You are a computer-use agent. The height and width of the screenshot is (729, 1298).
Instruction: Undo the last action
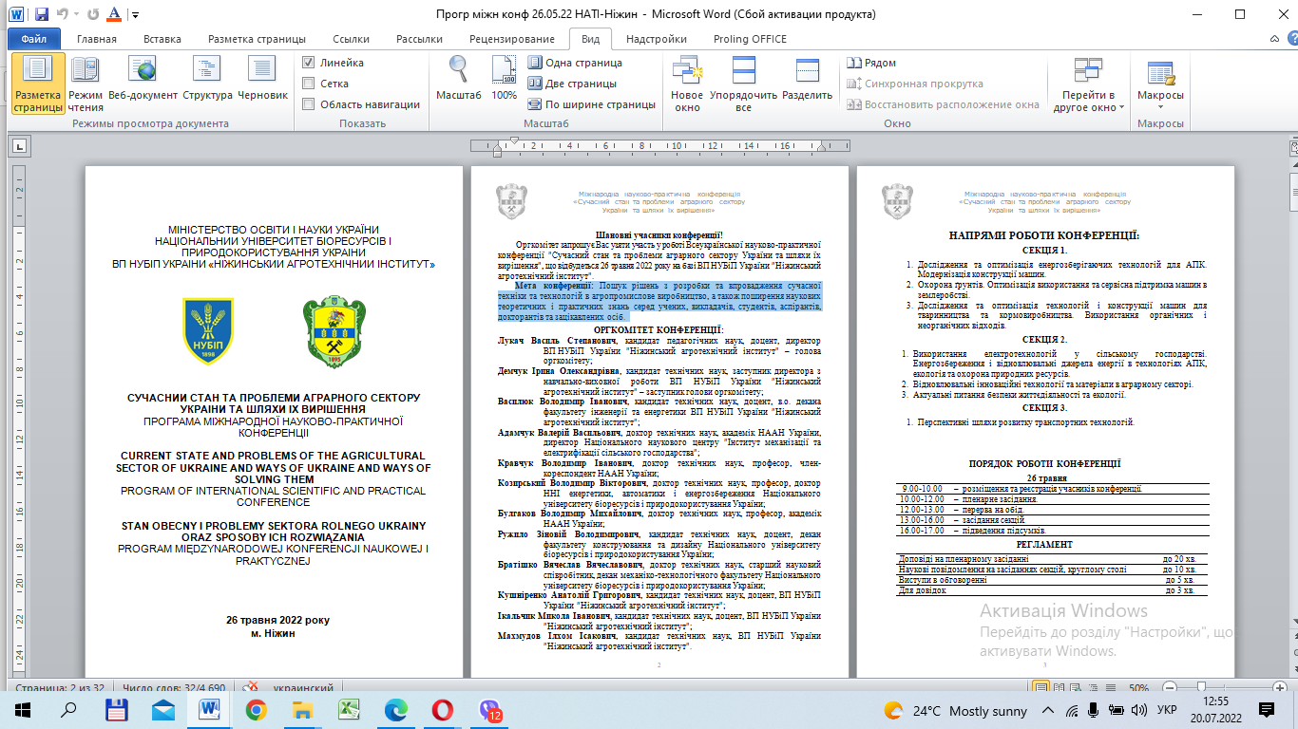click(x=63, y=15)
